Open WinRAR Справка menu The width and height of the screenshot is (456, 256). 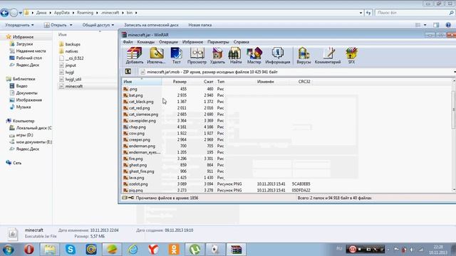coord(241,42)
